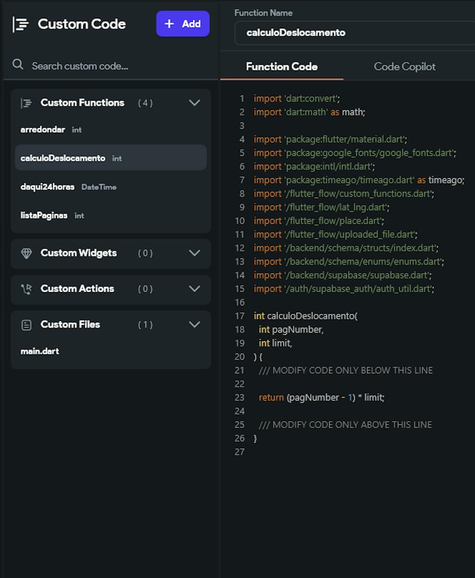The image size is (475, 578).
Task: Open the arredondar function
Action: pyautogui.click(x=43, y=129)
